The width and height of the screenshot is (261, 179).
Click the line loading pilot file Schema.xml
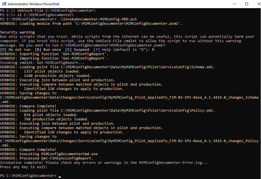coord(107,67)
